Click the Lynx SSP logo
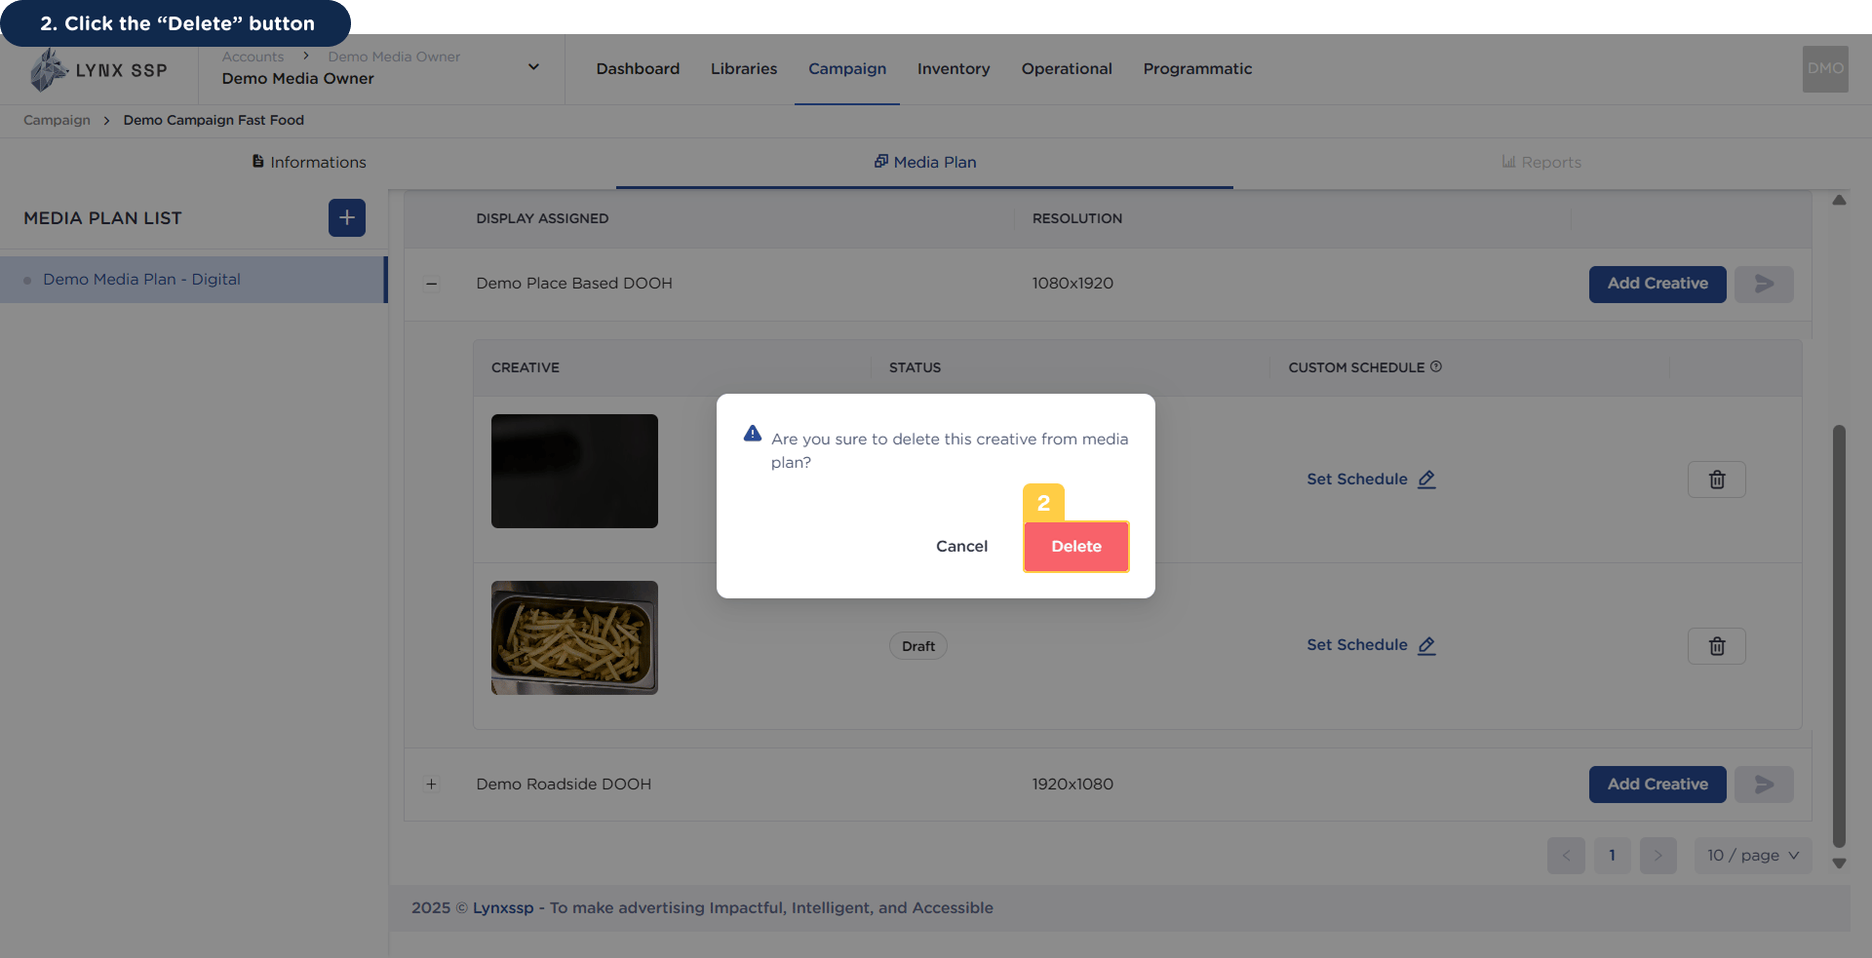Image resolution: width=1872 pixels, height=958 pixels. (x=98, y=70)
